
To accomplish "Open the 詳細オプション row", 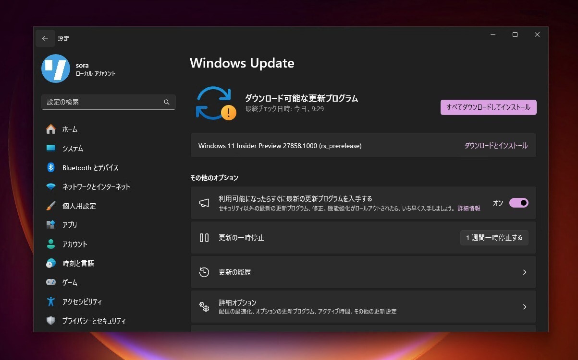I will [x=363, y=307].
